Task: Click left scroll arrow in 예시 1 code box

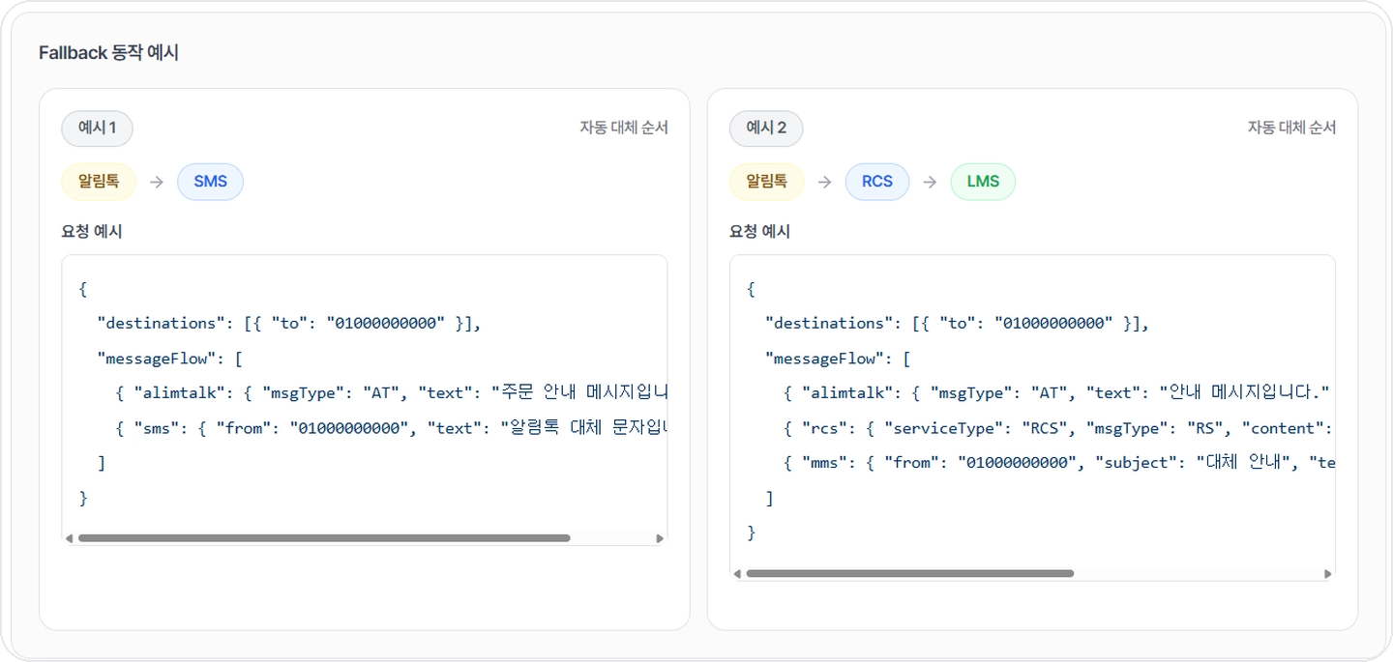Action: (x=69, y=538)
